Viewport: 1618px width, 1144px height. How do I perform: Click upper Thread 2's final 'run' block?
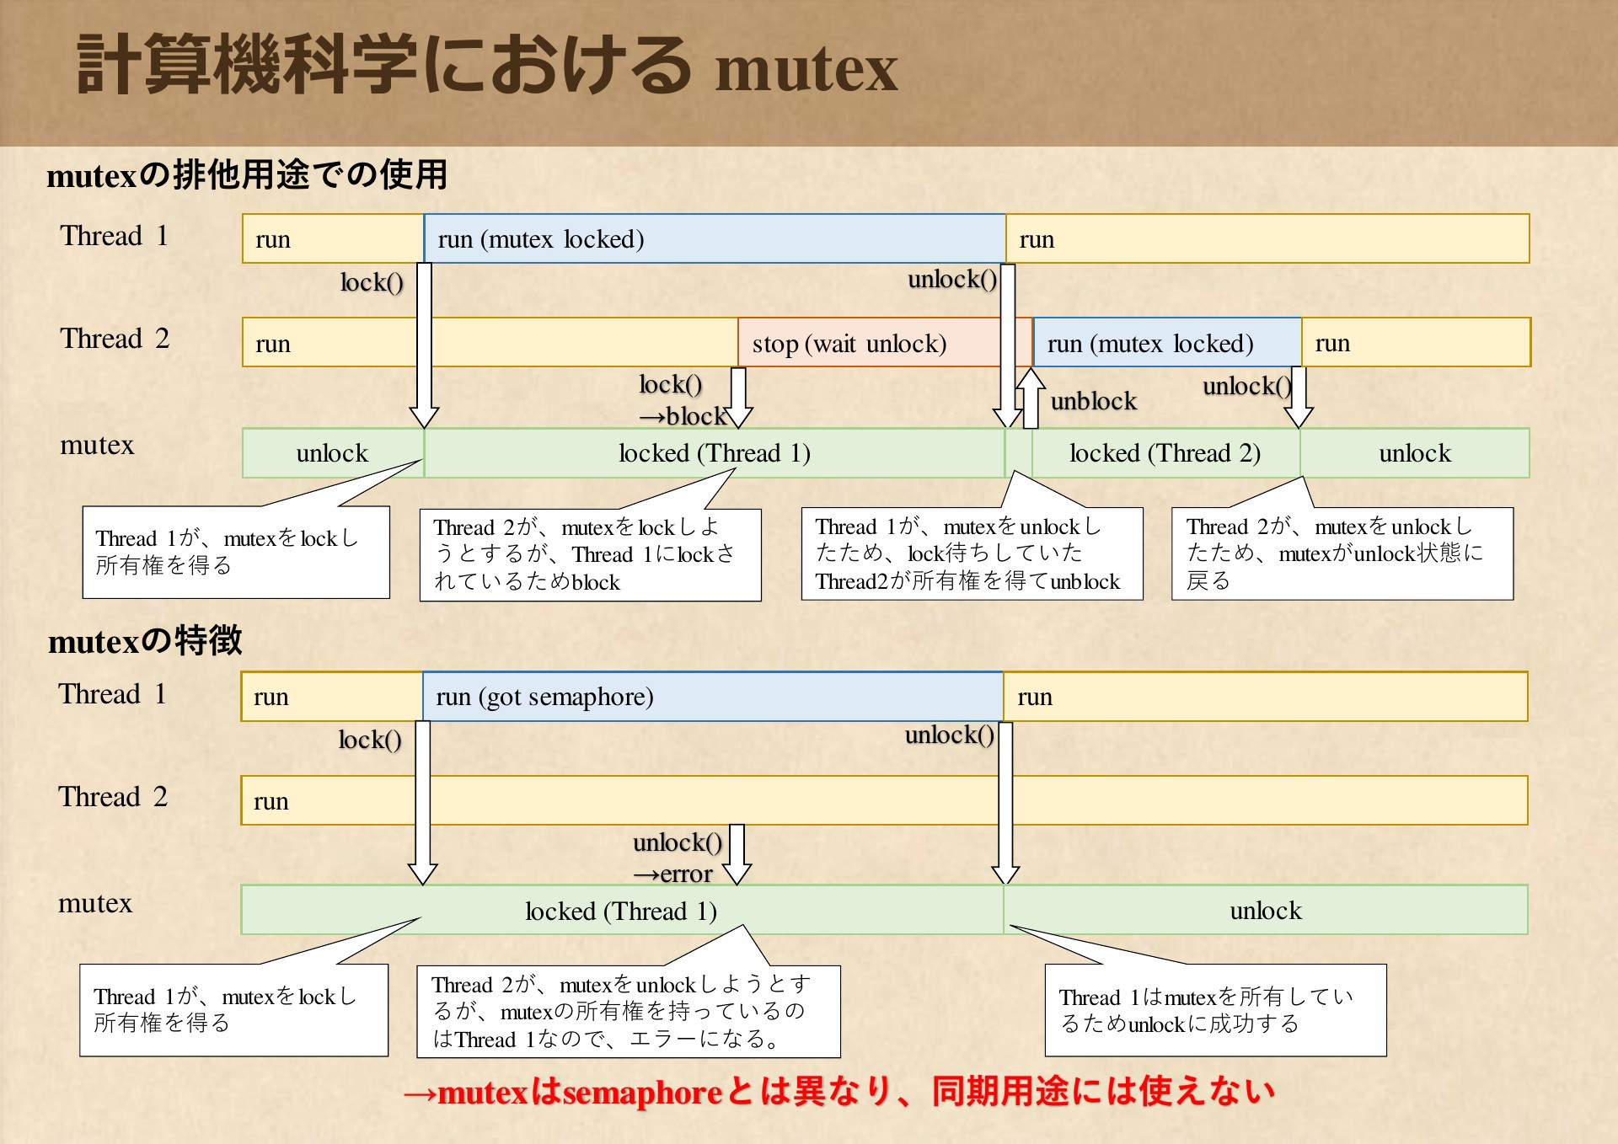click(x=1417, y=342)
